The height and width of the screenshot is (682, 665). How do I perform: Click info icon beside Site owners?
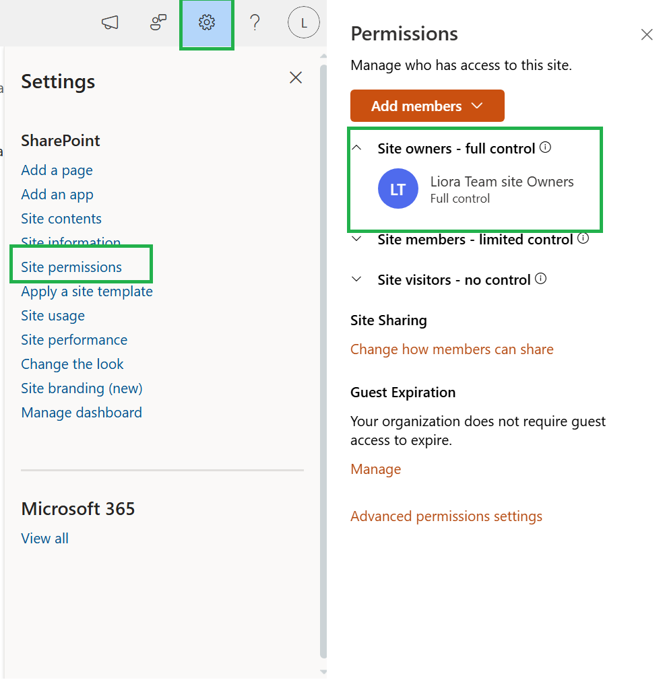tap(545, 147)
